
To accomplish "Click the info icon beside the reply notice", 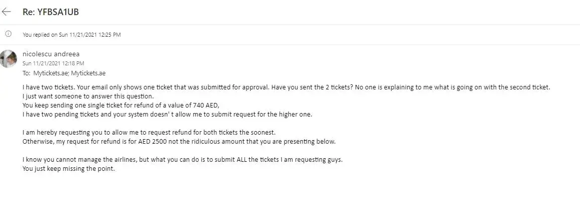I will pyautogui.click(x=8, y=34).
